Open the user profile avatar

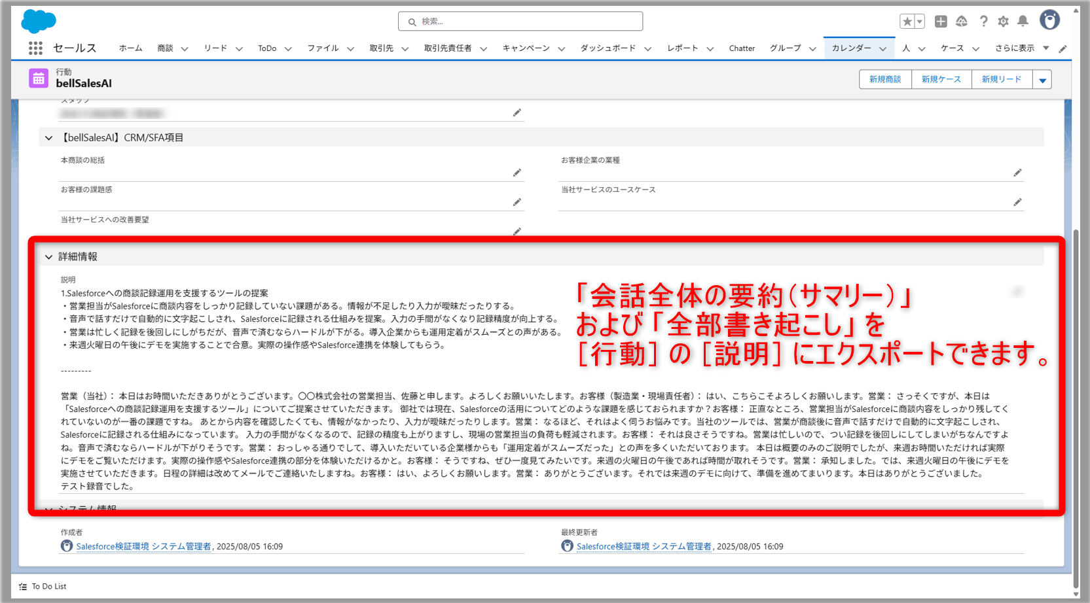coord(1049,20)
